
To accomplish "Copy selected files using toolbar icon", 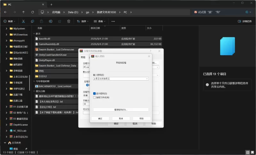I will [33, 21].
